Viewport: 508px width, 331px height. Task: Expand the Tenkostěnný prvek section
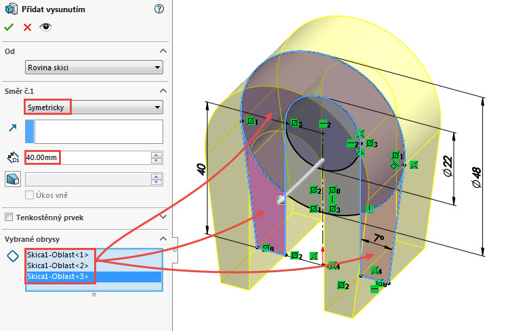click(163, 217)
